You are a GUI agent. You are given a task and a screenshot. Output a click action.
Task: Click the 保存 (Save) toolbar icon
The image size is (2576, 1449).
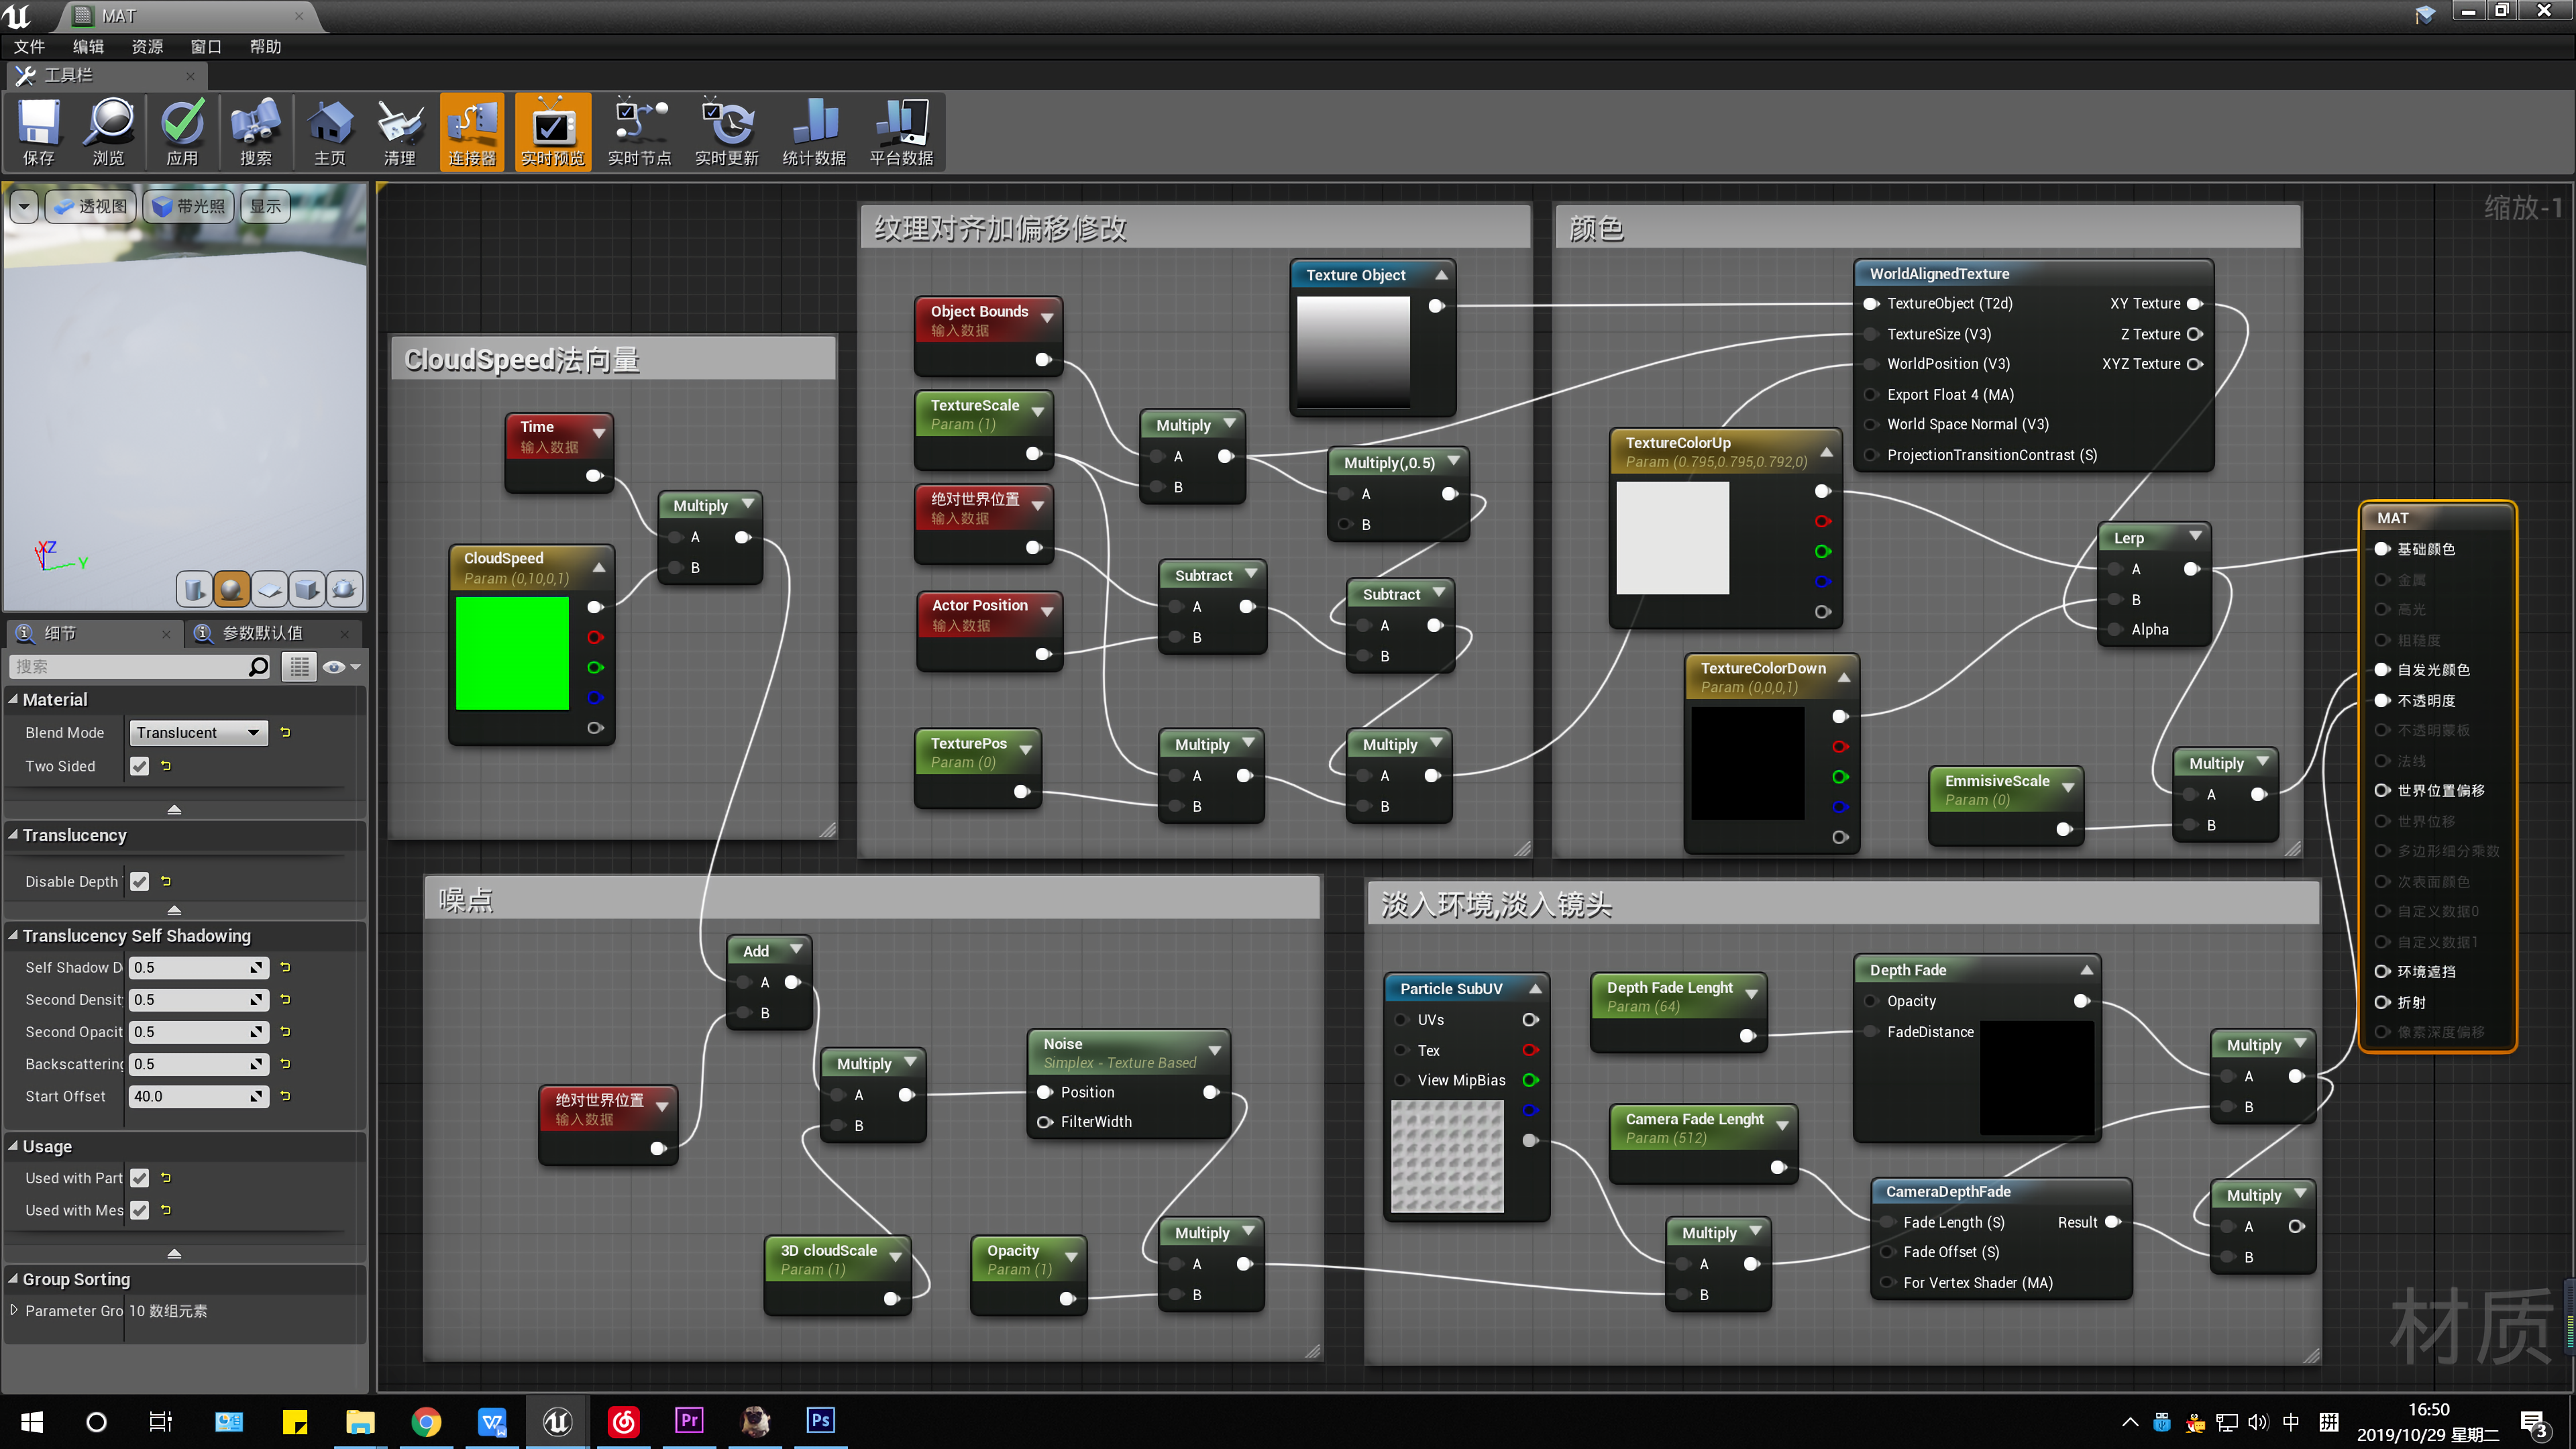point(38,132)
